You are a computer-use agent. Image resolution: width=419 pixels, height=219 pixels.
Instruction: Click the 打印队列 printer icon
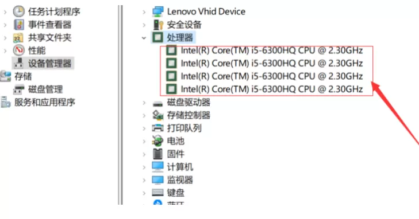click(x=157, y=128)
